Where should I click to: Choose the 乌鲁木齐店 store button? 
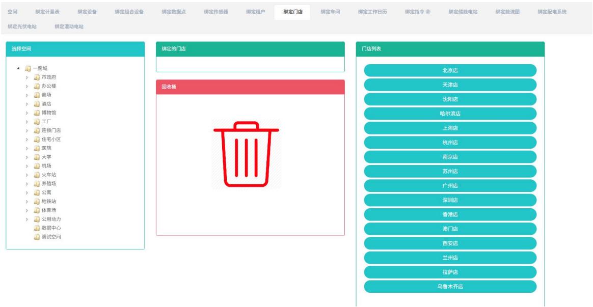450,287
